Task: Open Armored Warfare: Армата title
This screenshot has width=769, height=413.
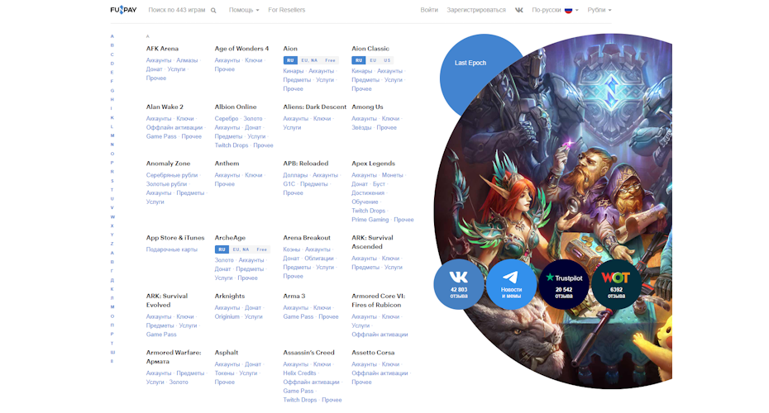Action: click(174, 357)
